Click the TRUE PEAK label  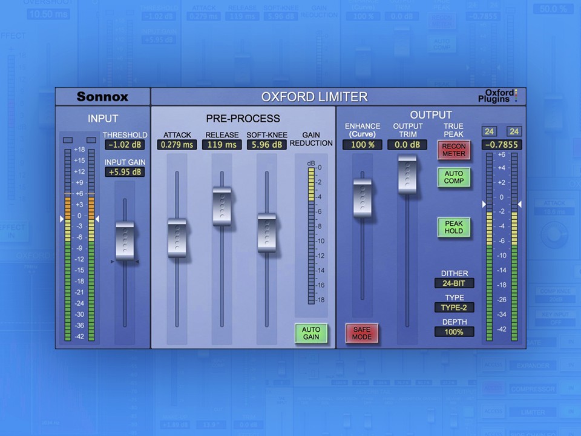click(x=453, y=130)
